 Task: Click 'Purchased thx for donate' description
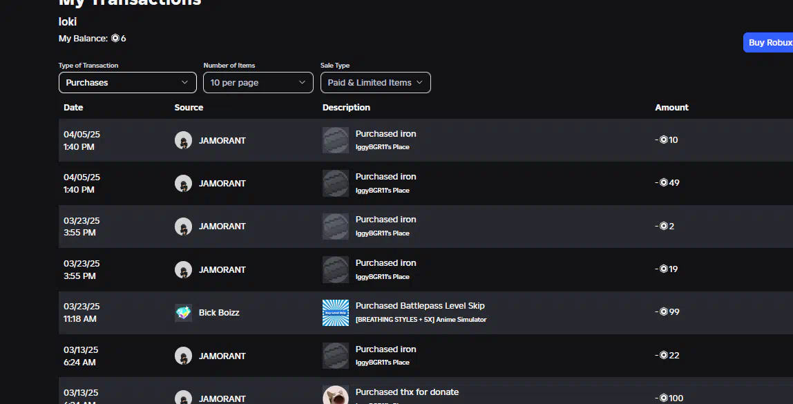point(407,392)
